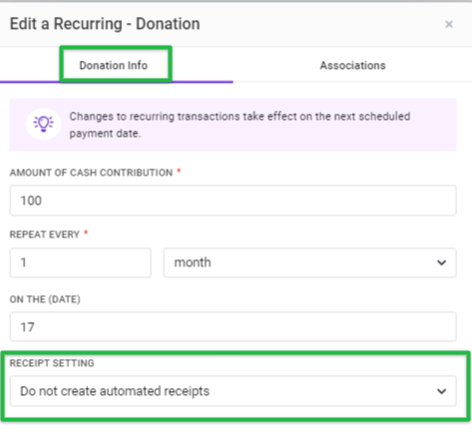Focus the Amount of Cash Contribution field
472x447 pixels.
point(233,201)
